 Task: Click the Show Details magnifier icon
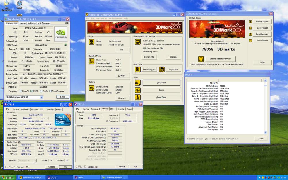tap(250, 41)
